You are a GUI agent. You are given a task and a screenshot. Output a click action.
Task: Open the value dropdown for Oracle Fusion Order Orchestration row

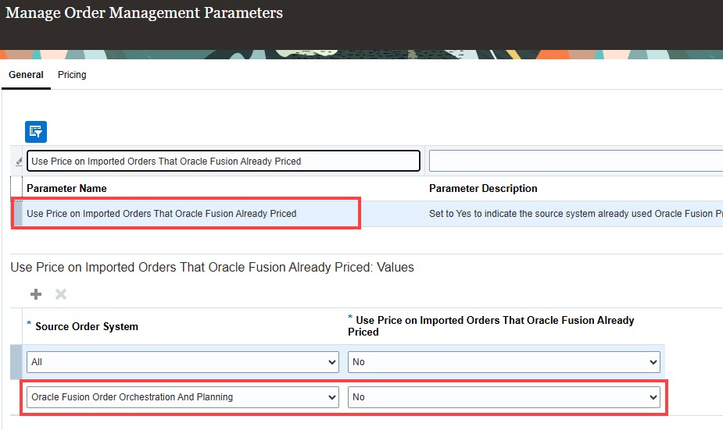[x=504, y=397]
